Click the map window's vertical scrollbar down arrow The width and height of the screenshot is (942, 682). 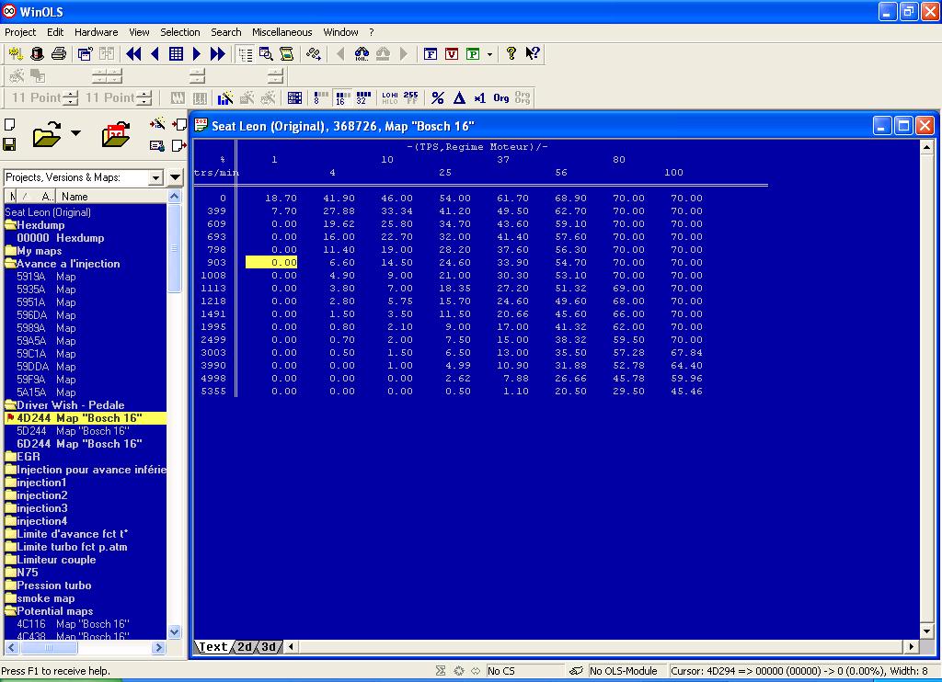pos(926,631)
